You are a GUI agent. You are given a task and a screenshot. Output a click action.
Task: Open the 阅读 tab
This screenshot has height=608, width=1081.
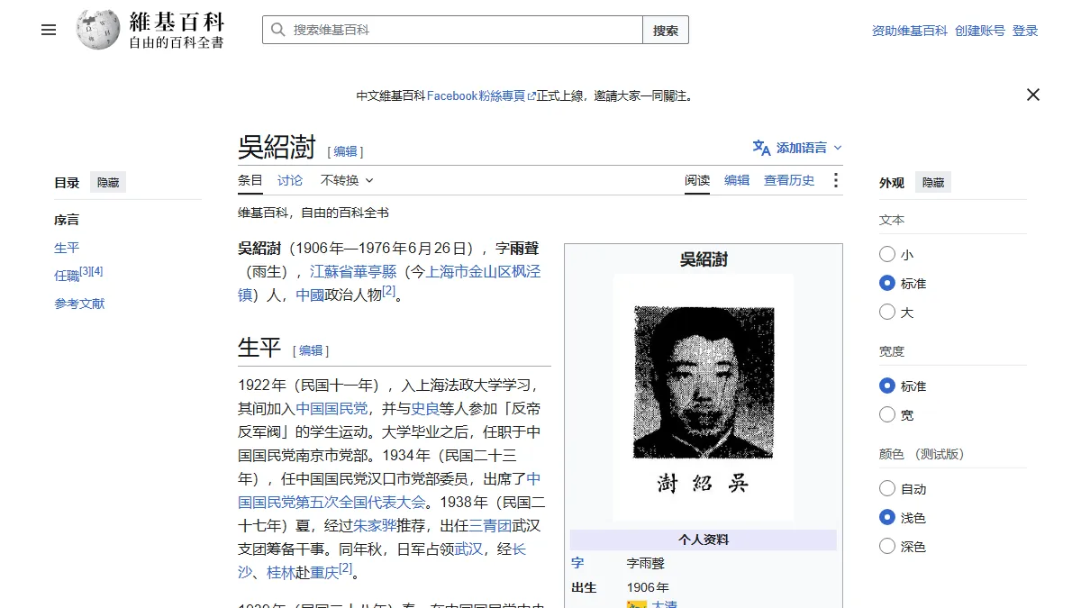pos(697,180)
